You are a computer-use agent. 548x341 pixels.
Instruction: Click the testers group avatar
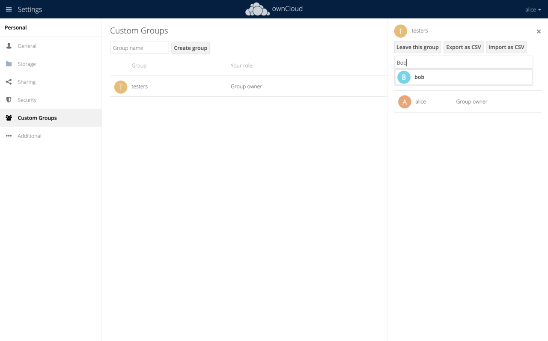pos(400,31)
